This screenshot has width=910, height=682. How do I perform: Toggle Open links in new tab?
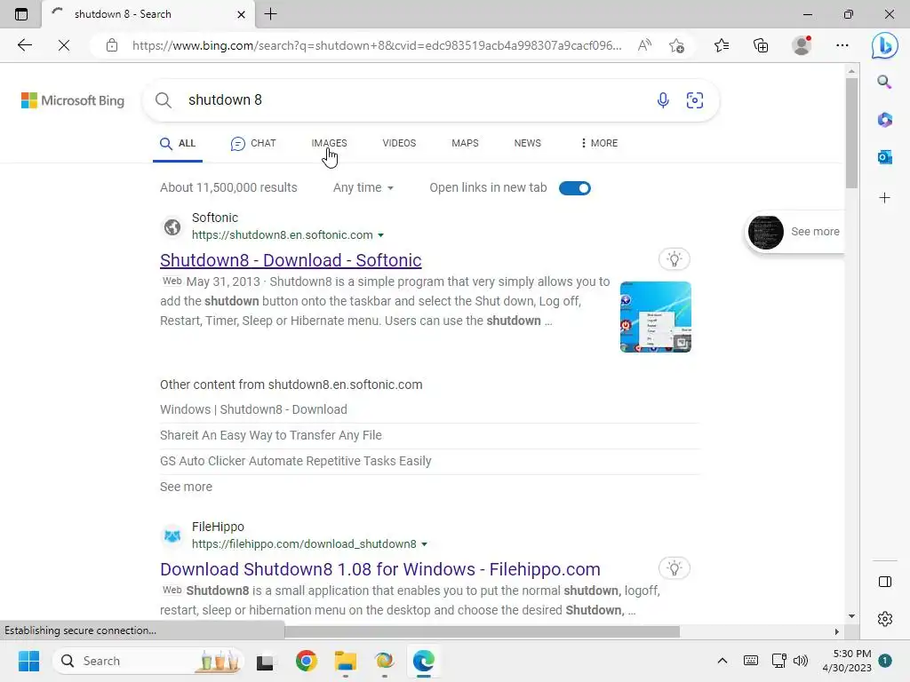point(575,188)
